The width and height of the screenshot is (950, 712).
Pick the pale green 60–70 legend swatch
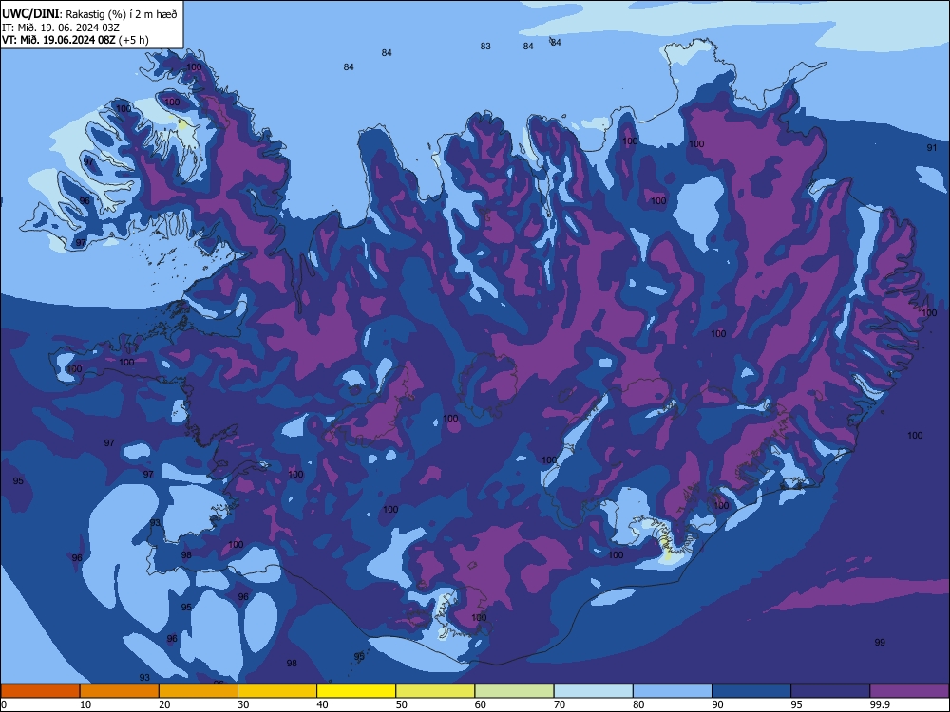(514, 691)
